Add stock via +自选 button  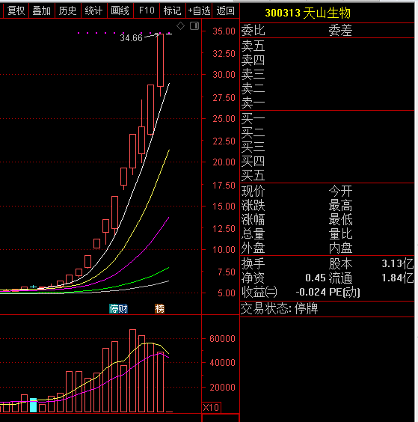click(x=199, y=10)
